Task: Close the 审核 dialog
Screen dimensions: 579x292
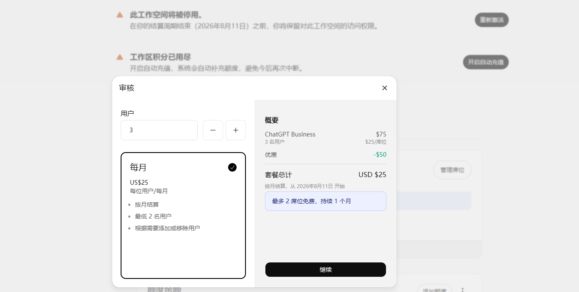Action: (x=385, y=88)
